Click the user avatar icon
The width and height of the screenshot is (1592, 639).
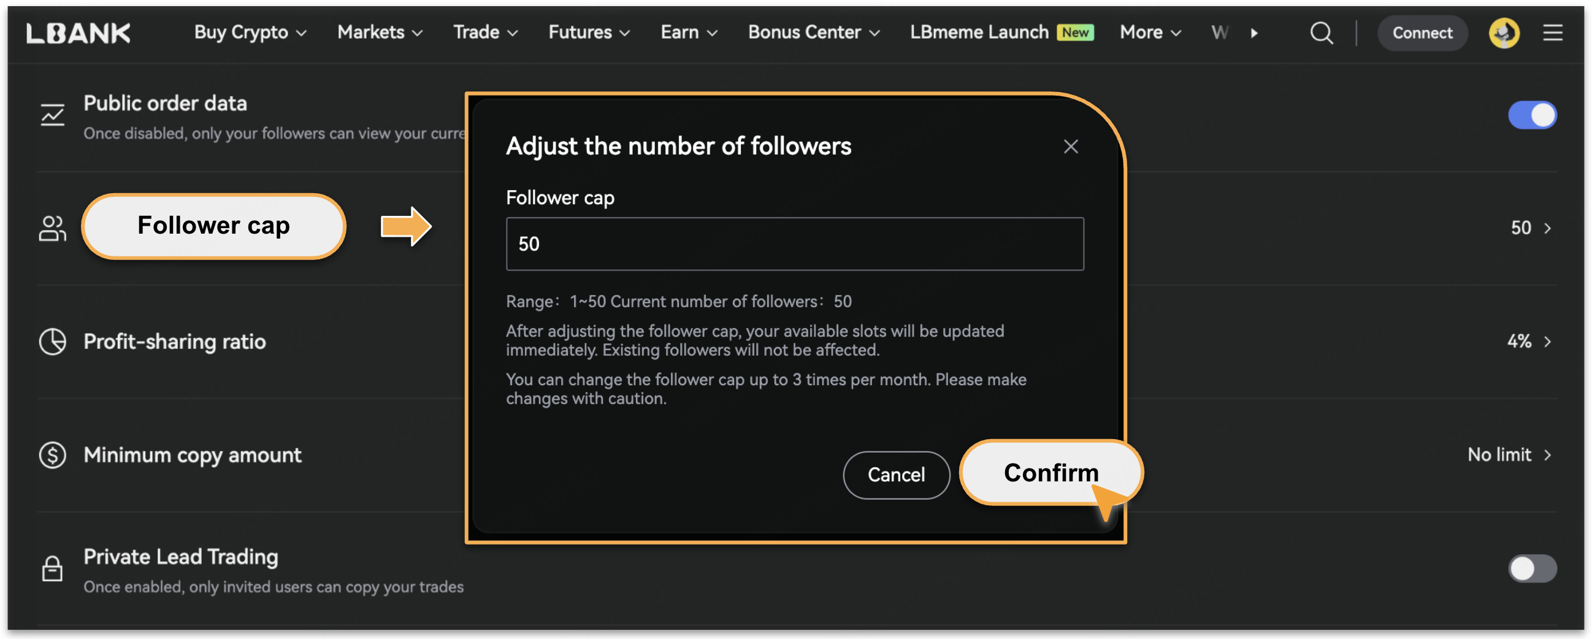1503,33
